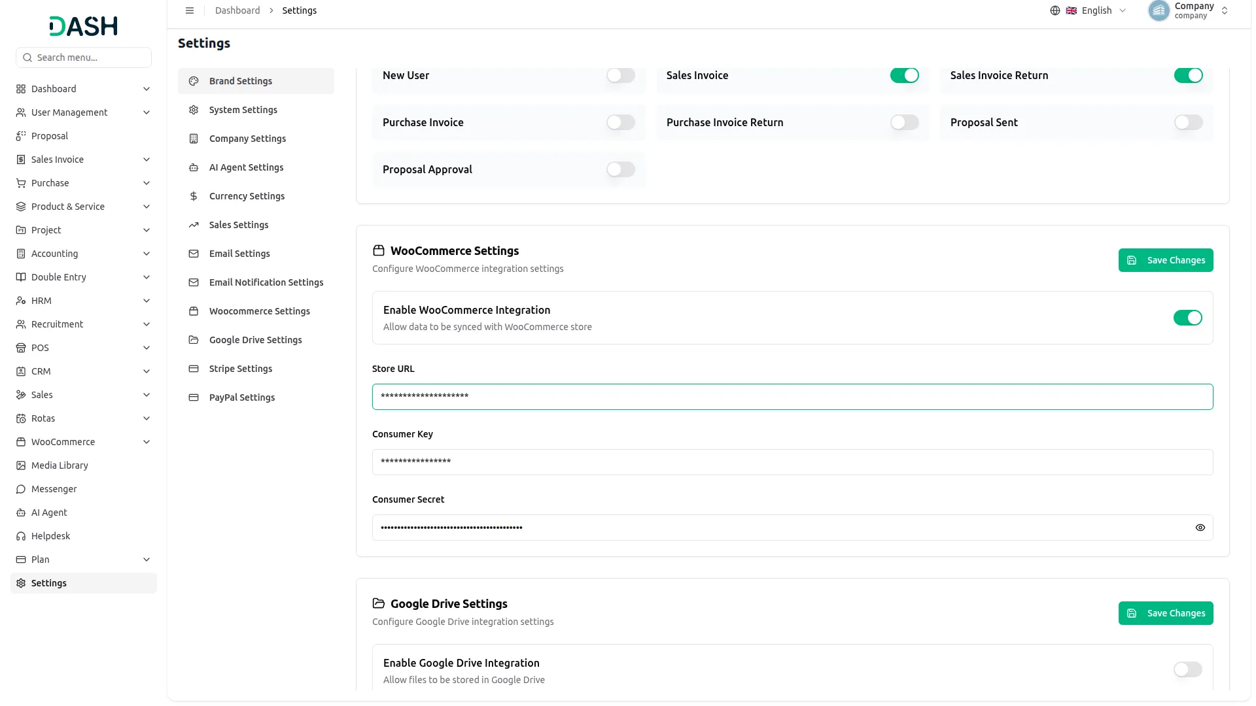The height and width of the screenshot is (706, 1256).
Task: Select PayPal Settings in settings menu
Action: pos(256,397)
